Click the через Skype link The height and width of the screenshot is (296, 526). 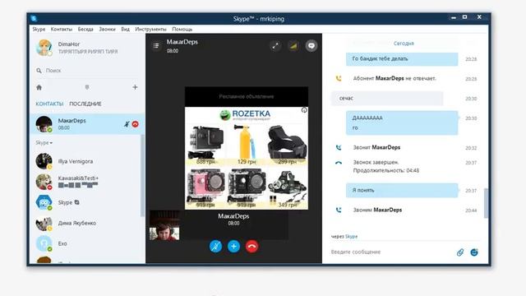coord(344,236)
